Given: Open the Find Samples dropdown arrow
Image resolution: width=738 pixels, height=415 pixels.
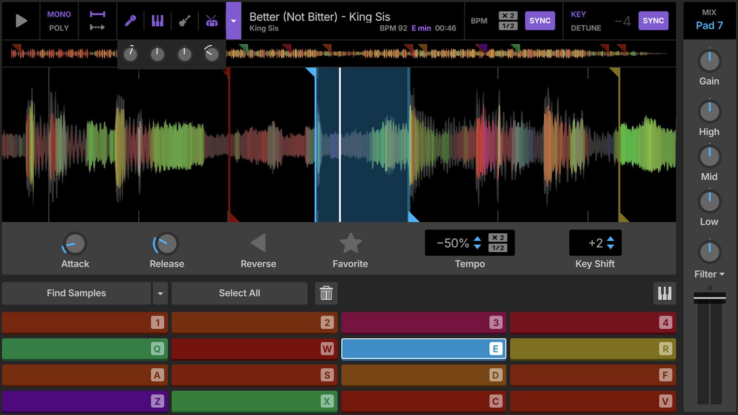Looking at the screenshot, I should 160,293.
